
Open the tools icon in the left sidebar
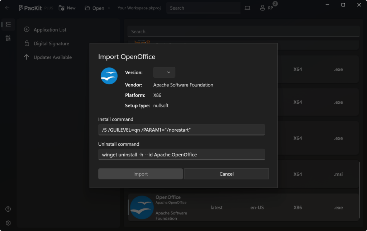[x=8, y=38]
